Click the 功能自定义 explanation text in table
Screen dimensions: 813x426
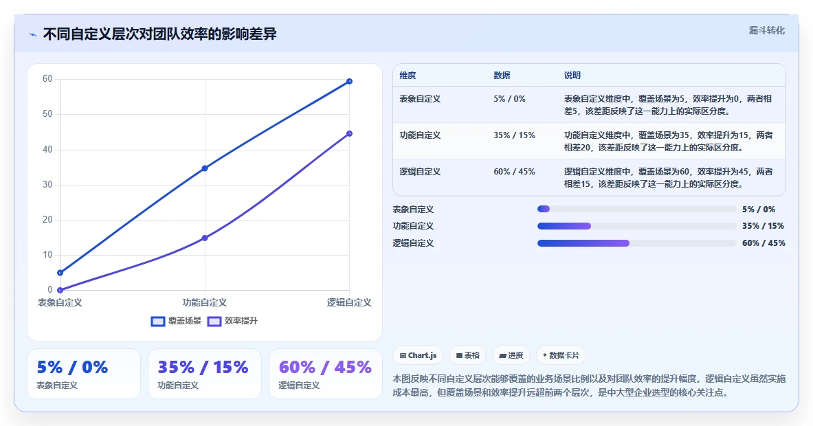click(x=669, y=141)
